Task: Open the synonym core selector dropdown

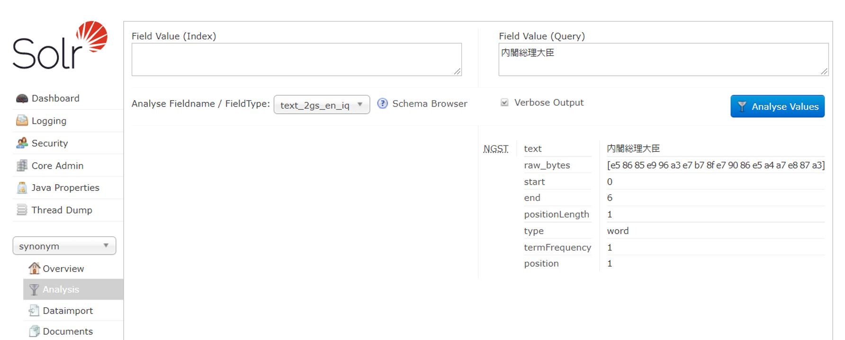Action: (64, 246)
